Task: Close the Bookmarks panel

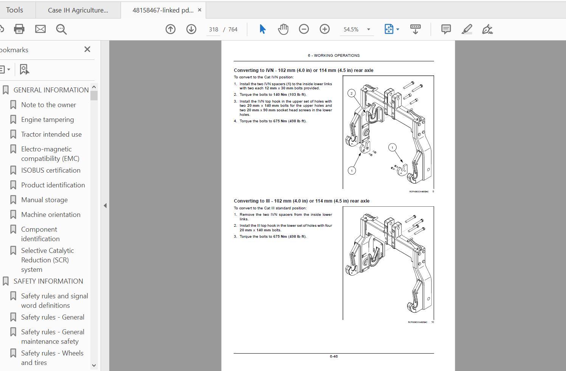Action: tap(87, 49)
